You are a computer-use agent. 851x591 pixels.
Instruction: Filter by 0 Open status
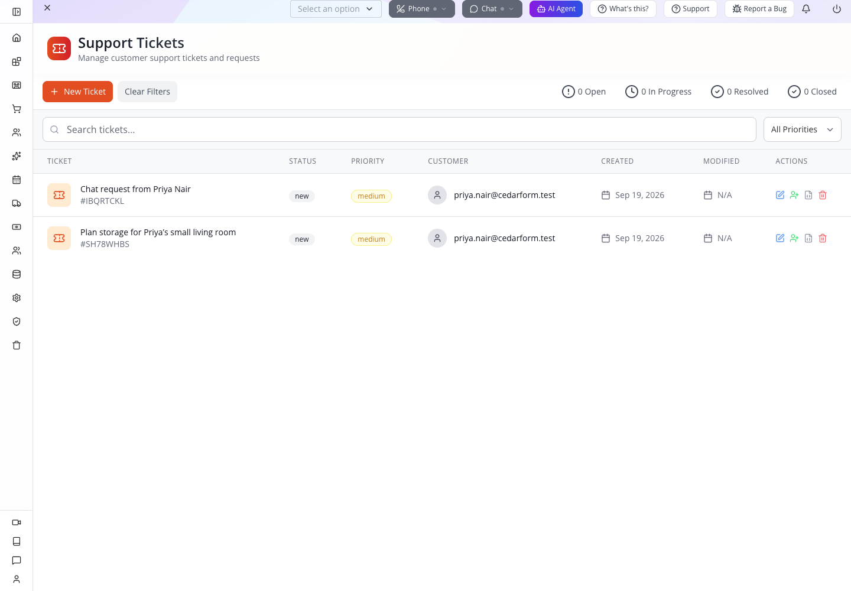click(584, 92)
